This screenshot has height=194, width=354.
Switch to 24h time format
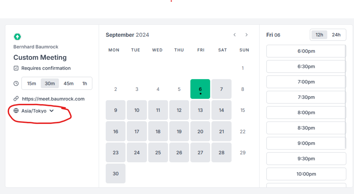tap(336, 35)
